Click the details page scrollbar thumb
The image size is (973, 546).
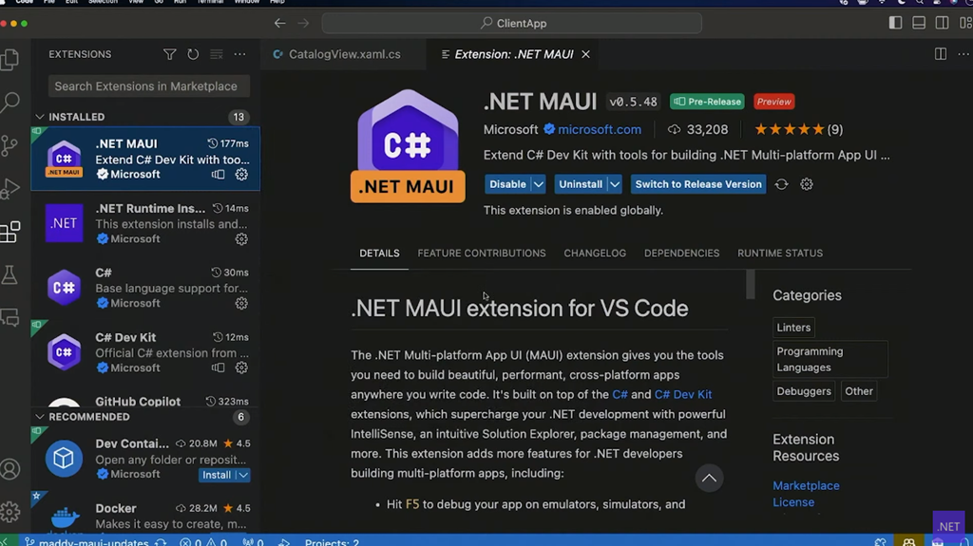[751, 284]
